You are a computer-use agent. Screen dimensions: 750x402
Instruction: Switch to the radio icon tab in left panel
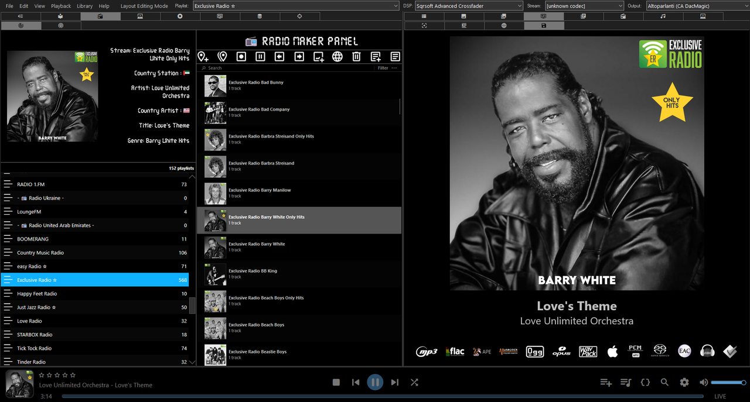coord(100,16)
